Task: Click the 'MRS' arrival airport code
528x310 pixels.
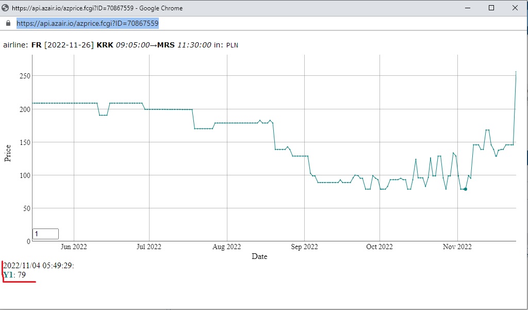Action: [x=167, y=45]
